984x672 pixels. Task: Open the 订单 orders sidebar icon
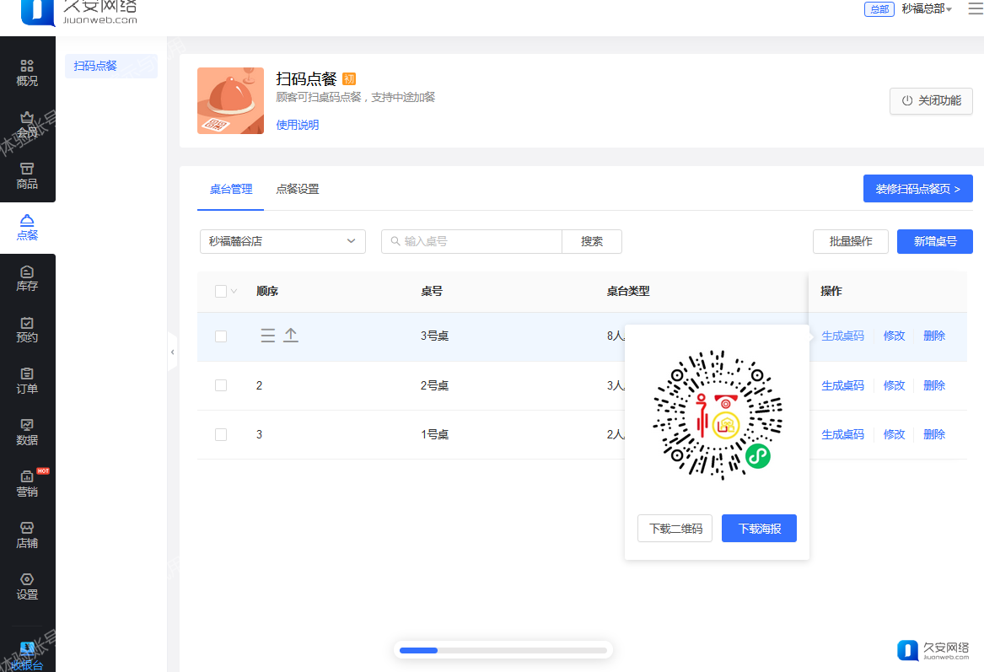click(x=27, y=381)
